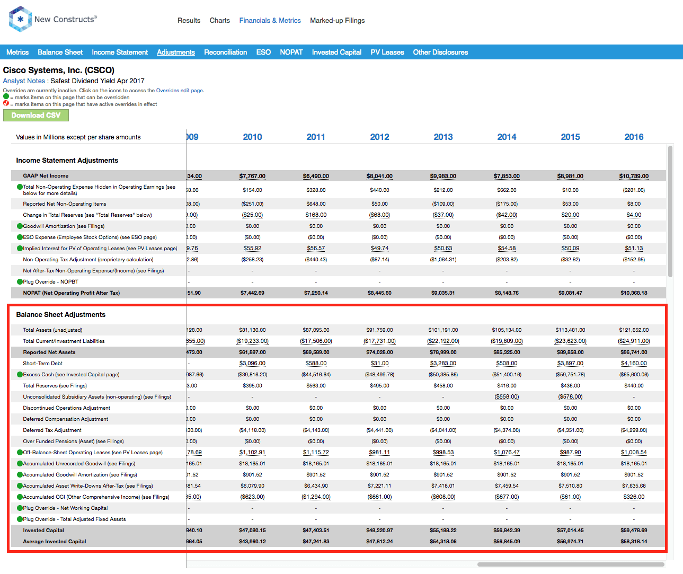The width and height of the screenshot is (683, 574).
Task: Click the 2010 year column header
Action: [252, 137]
